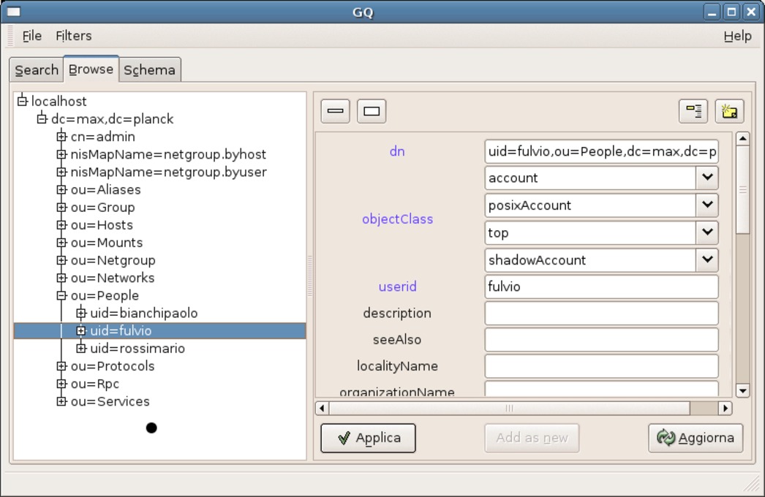Close the GQ window
Image resolution: width=765 pixels, height=497 pixels.
751,12
